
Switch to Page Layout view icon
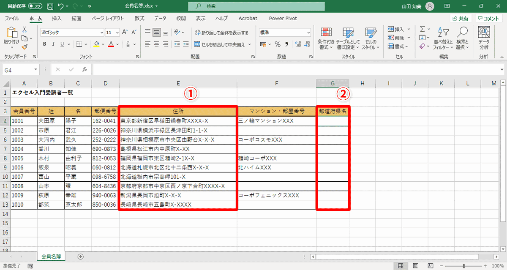point(417,266)
